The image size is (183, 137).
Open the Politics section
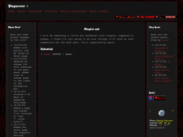coord(51,11)
